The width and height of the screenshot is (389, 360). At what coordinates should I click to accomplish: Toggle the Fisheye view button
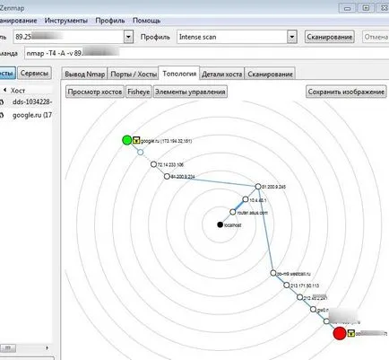click(x=139, y=92)
